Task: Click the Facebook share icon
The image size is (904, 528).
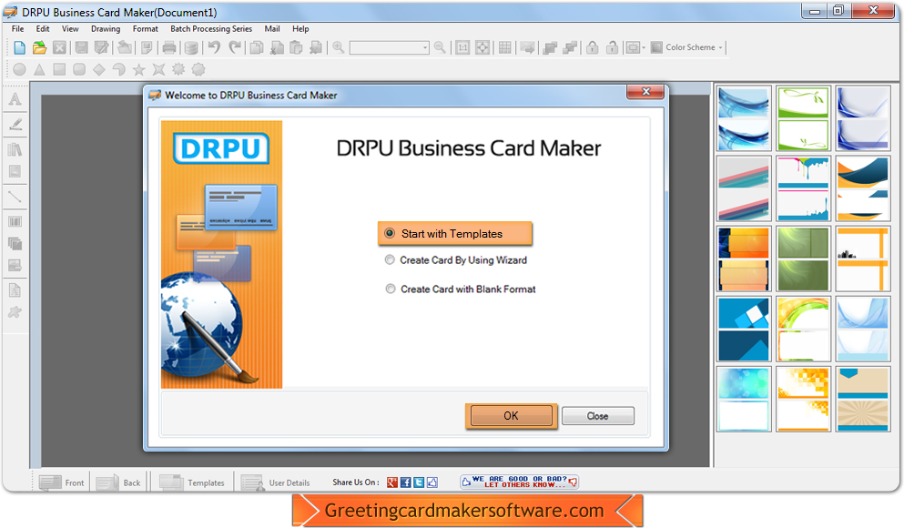Action: pyautogui.click(x=406, y=482)
